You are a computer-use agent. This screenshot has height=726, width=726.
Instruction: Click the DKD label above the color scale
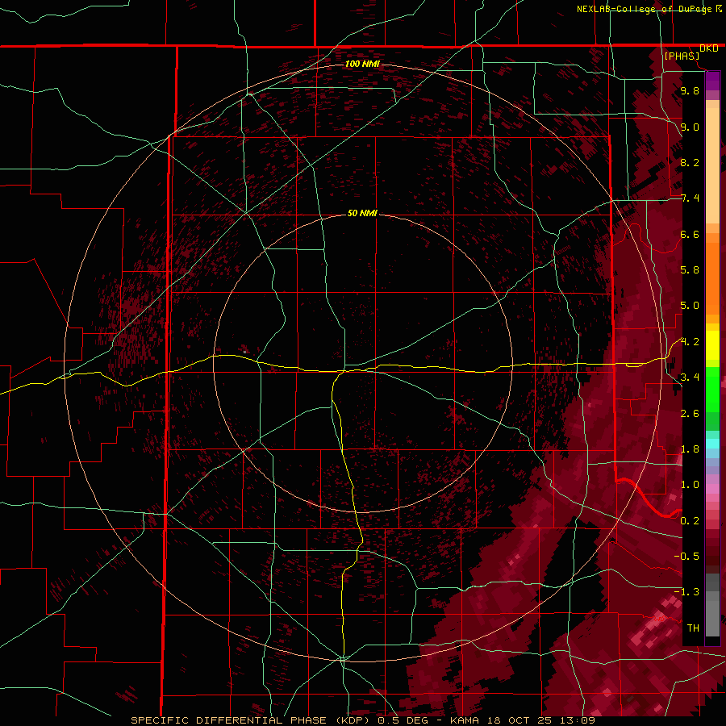pos(708,48)
